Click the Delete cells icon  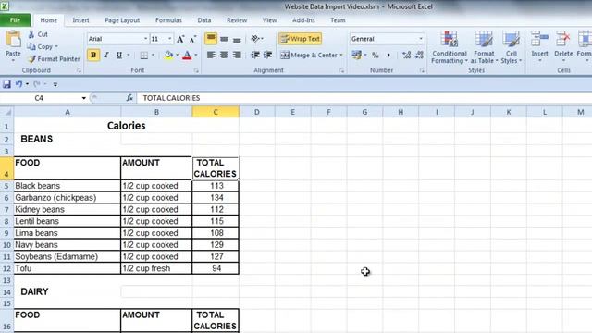pyautogui.click(x=563, y=39)
